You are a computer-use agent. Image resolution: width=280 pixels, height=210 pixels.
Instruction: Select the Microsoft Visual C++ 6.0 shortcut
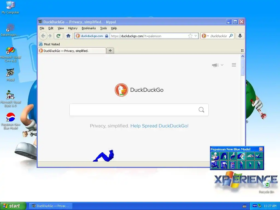pyautogui.click(x=11, y=54)
